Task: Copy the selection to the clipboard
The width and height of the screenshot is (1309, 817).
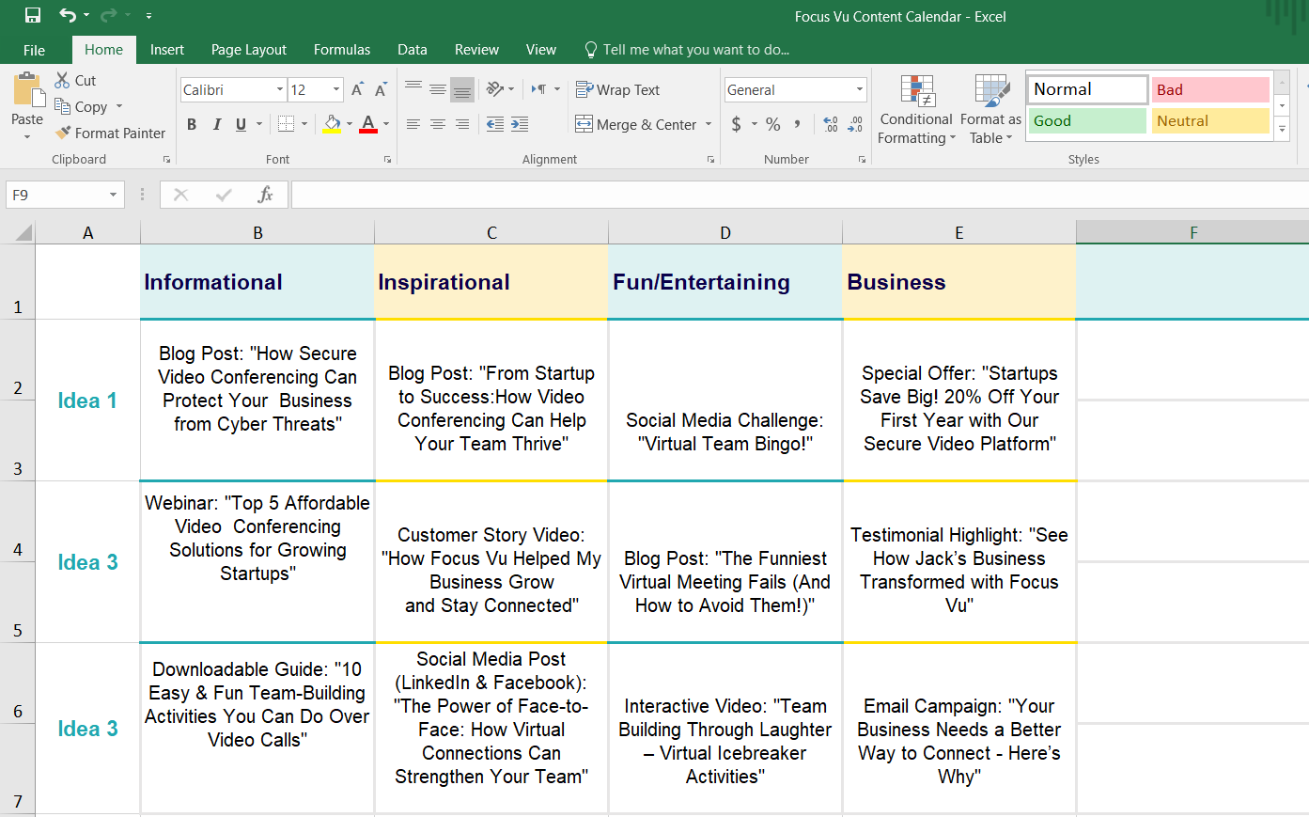Action: click(82, 107)
